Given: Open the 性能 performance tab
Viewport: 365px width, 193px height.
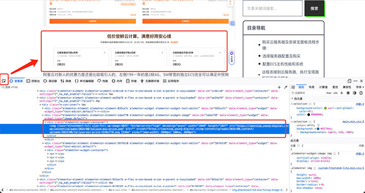Looking at the screenshot, I should tap(102, 81).
